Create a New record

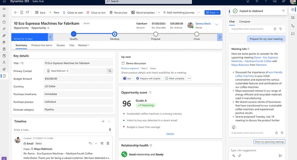tap(54, 12)
